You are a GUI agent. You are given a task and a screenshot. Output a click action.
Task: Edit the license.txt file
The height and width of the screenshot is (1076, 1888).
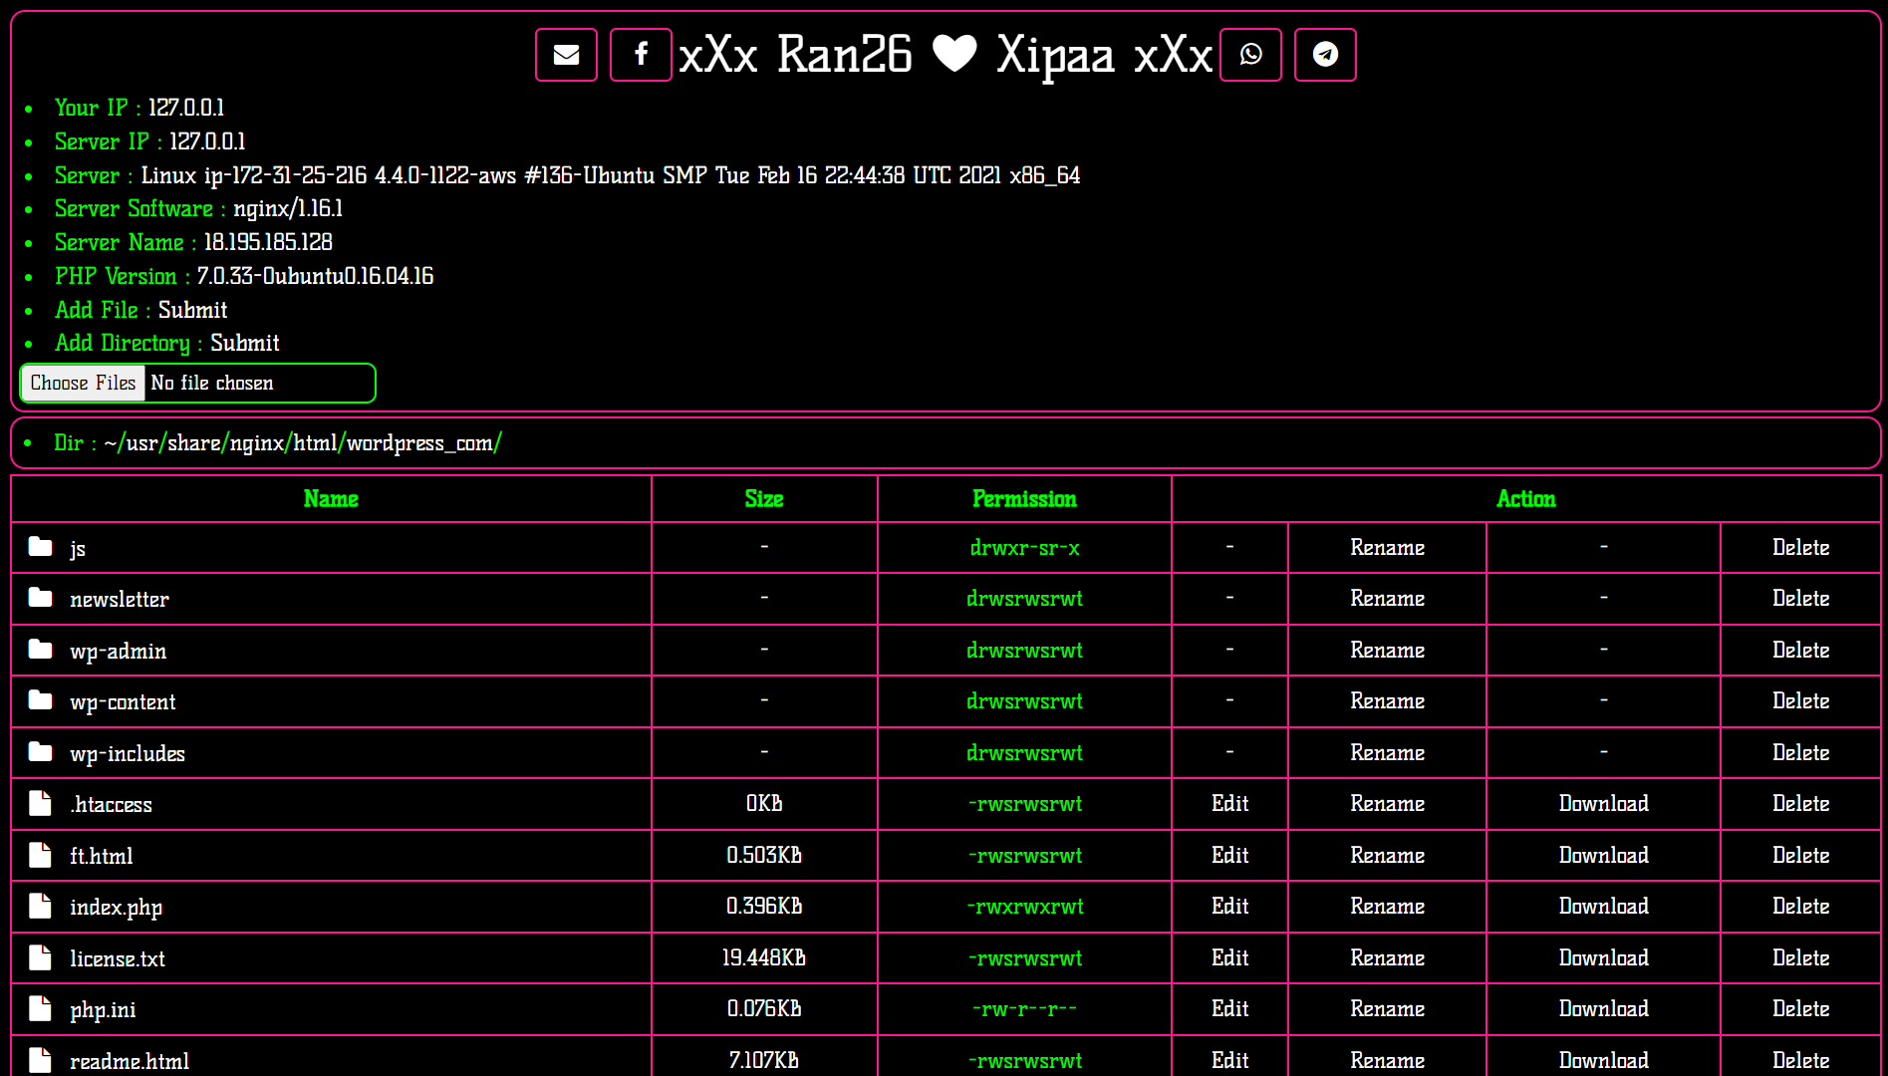[x=1230, y=957]
